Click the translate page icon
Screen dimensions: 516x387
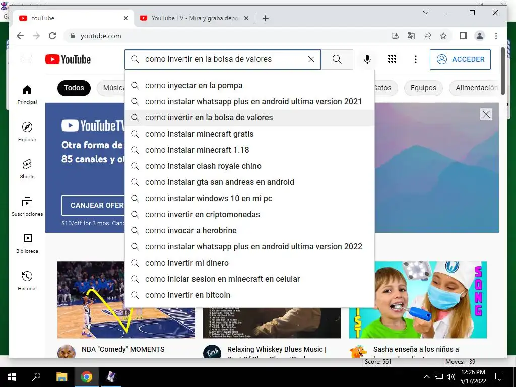[x=411, y=36]
